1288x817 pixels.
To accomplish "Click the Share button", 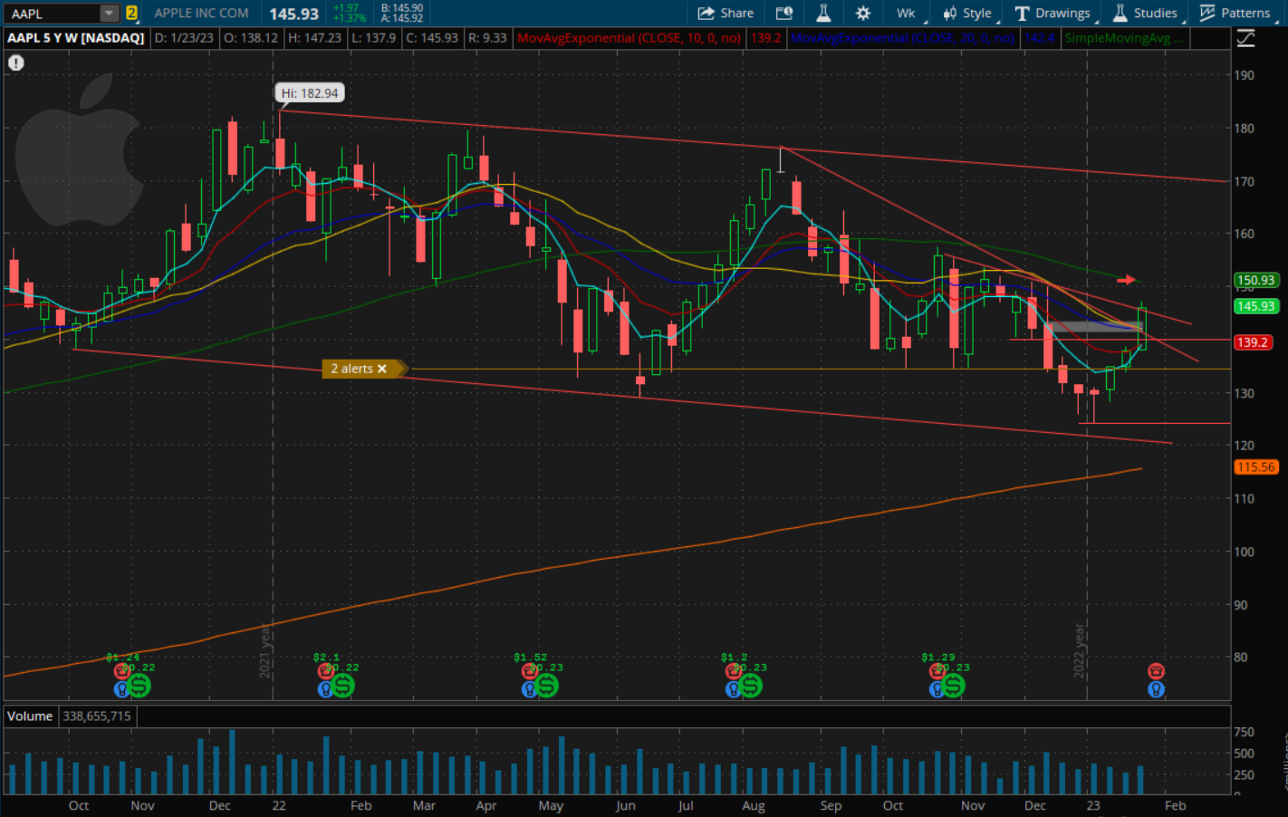I will click(x=726, y=13).
